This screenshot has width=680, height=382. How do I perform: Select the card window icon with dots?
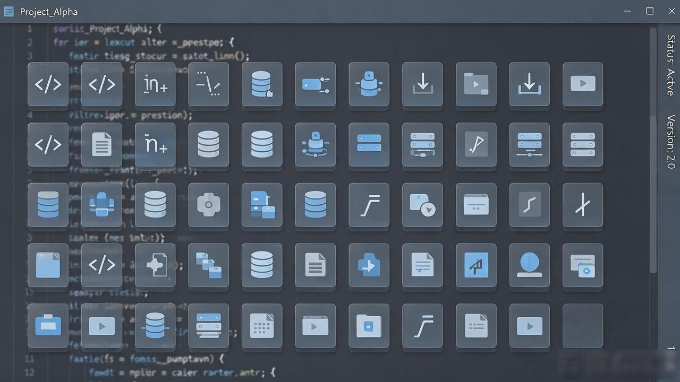pyautogui.click(x=476, y=205)
